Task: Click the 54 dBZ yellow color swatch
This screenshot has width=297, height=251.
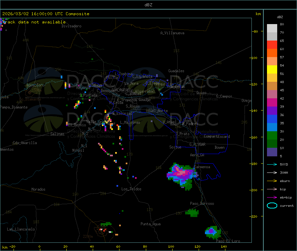Action: pos(272,70)
